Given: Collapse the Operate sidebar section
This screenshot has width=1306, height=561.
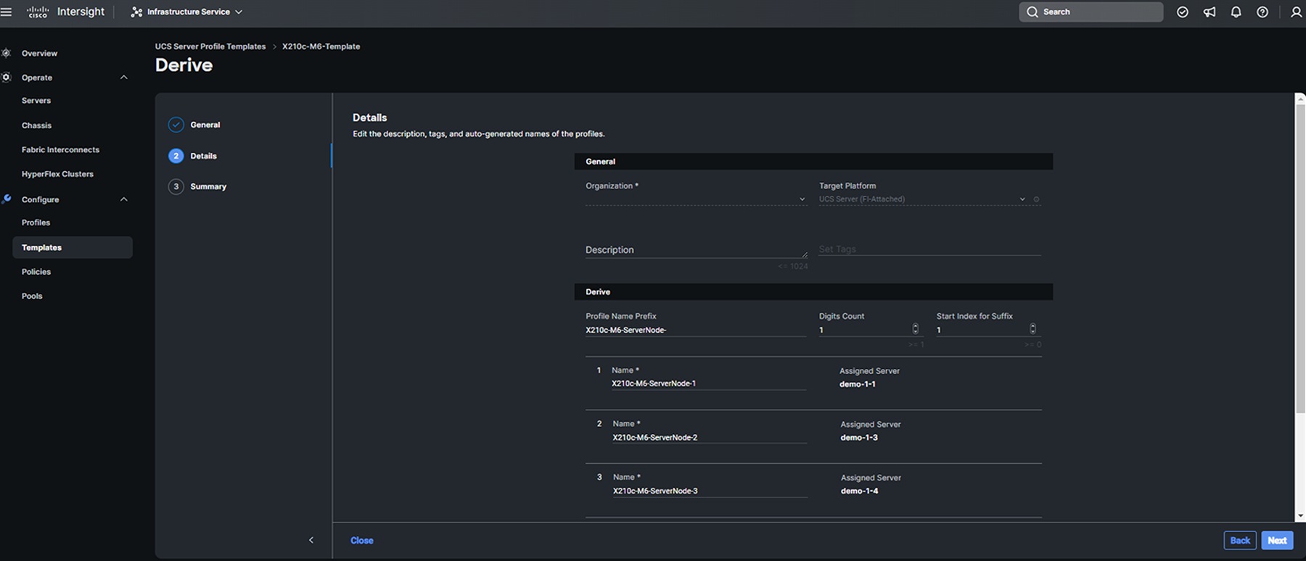Looking at the screenshot, I should point(123,78).
